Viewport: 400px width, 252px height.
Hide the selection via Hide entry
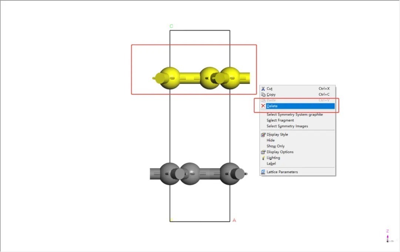click(x=271, y=141)
